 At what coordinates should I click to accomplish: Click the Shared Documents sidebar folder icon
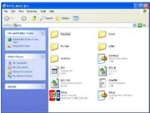tap(10, 72)
